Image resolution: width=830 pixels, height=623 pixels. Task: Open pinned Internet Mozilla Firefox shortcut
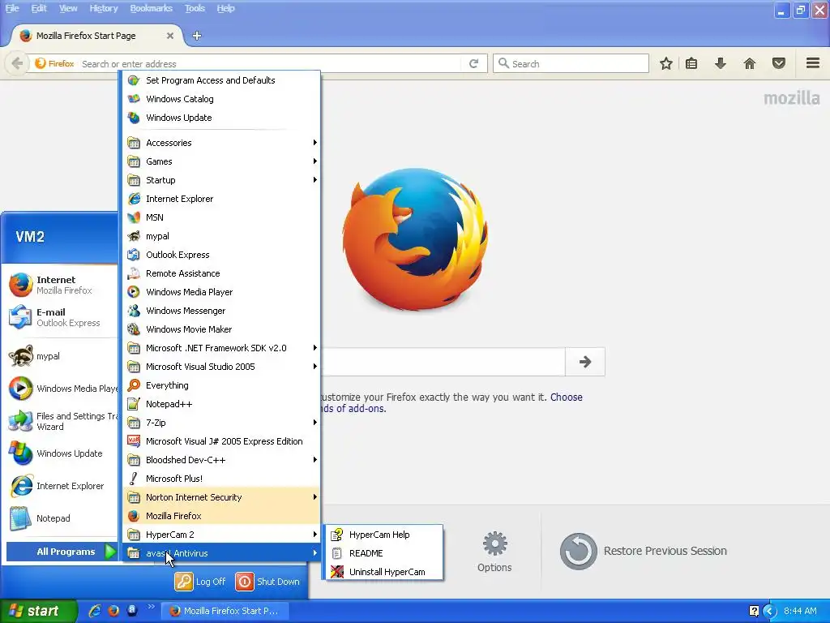pos(60,285)
